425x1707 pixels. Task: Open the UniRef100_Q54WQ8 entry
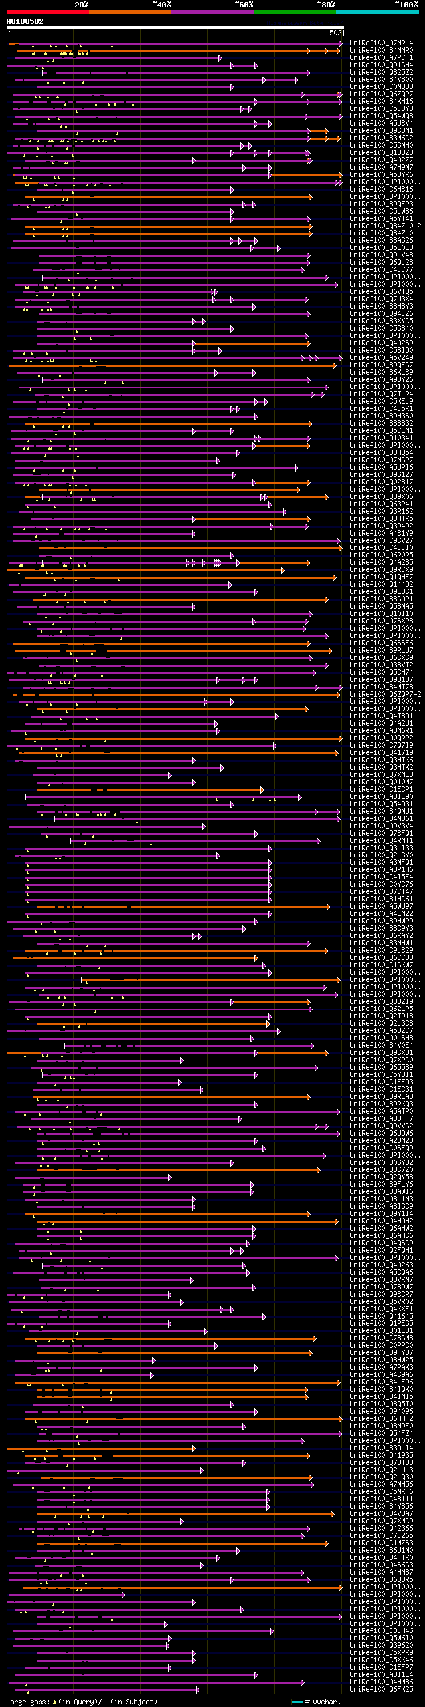pos(381,116)
